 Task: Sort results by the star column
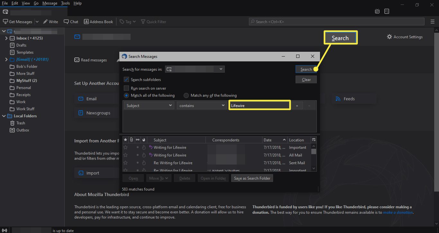[x=125, y=140]
